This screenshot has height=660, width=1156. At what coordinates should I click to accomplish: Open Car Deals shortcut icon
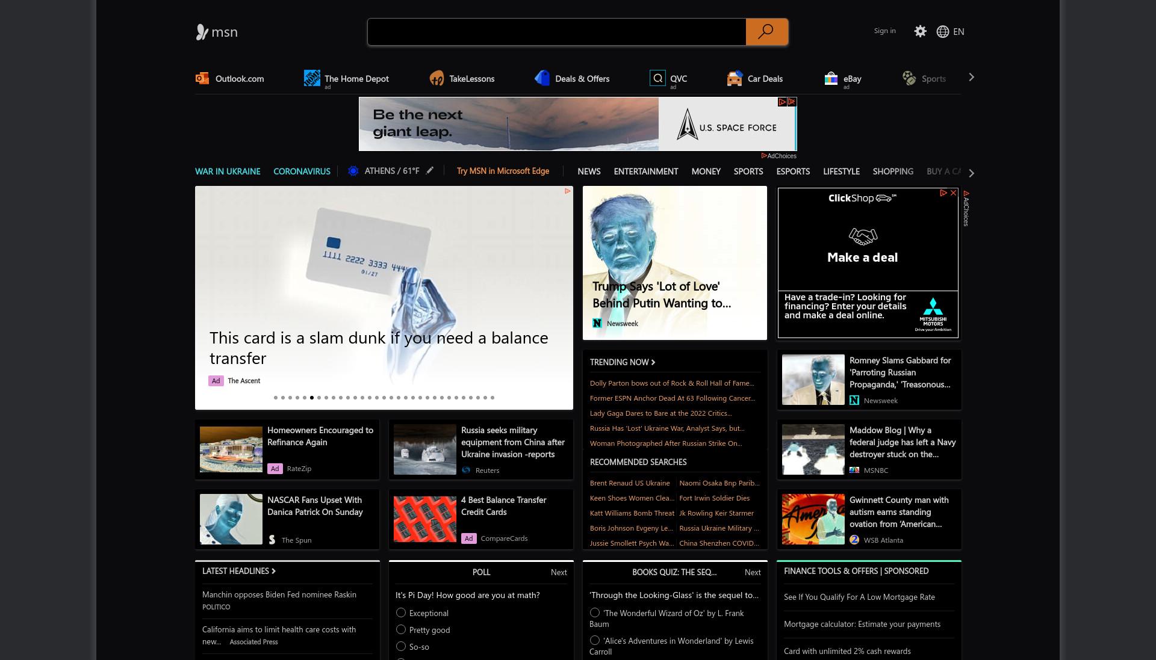pos(735,78)
